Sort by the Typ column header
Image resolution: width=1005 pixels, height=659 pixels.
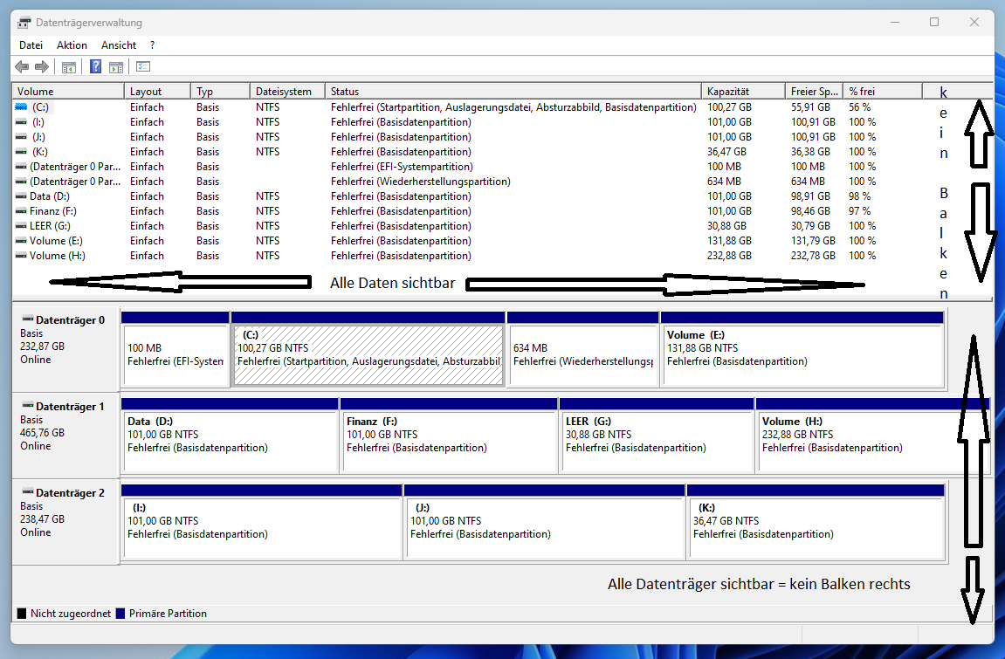tap(221, 92)
